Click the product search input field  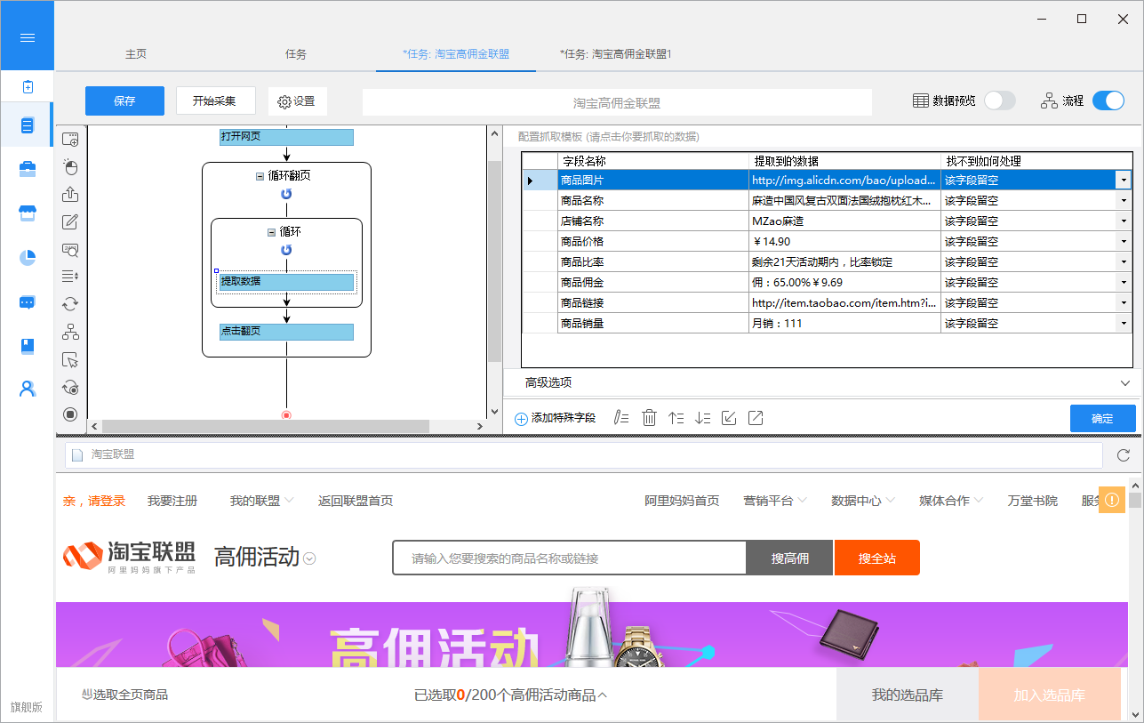pyautogui.click(x=569, y=558)
